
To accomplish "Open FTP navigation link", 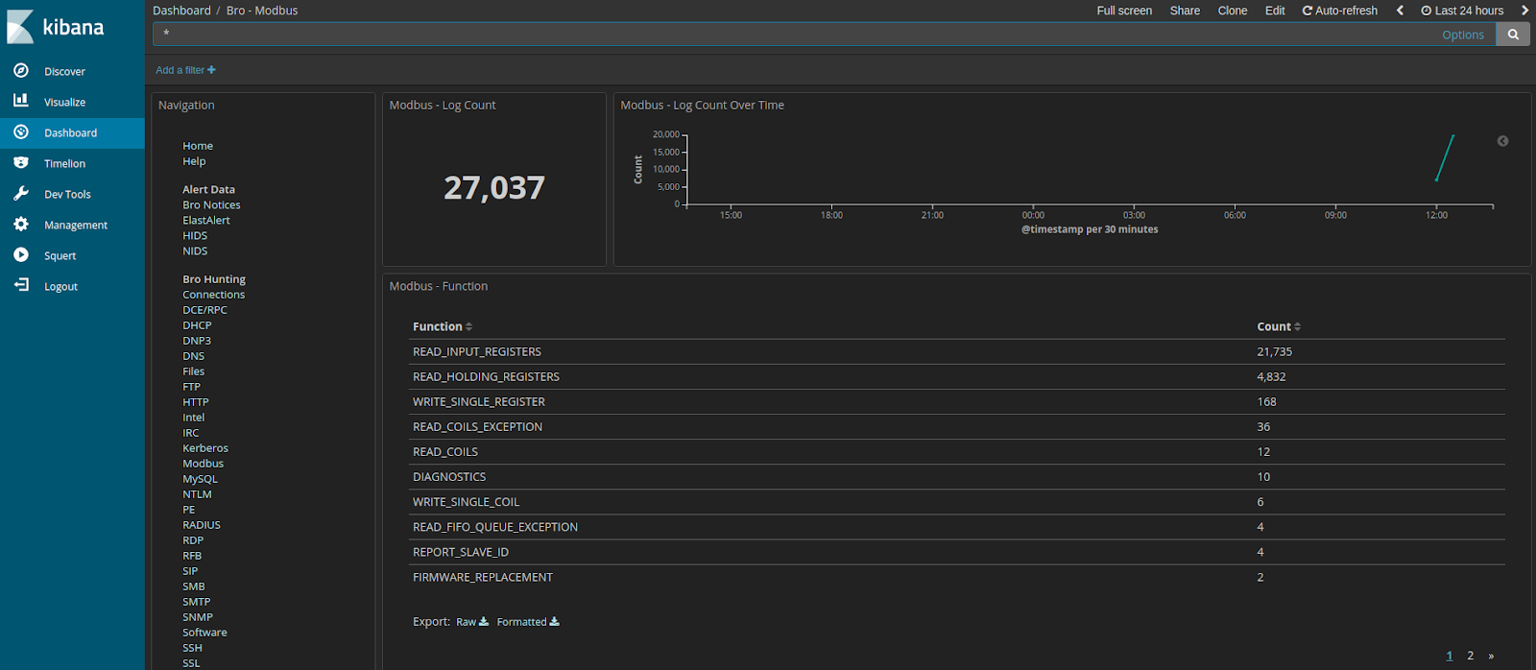I will click(191, 387).
